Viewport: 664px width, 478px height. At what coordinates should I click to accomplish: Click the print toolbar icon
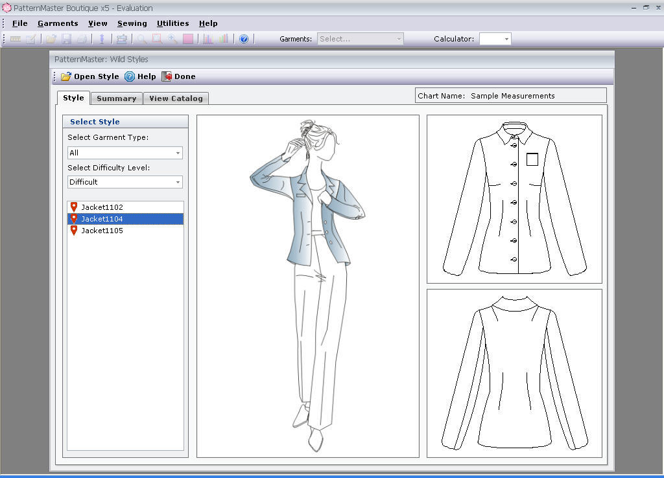82,39
